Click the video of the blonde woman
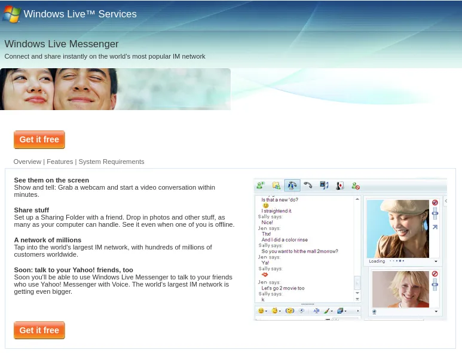The image size is (462, 353). (400, 290)
